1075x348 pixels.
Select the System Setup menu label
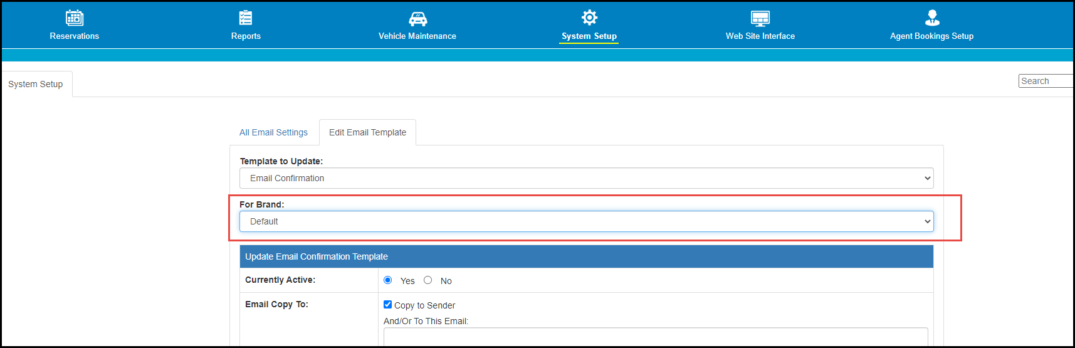[589, 36]
